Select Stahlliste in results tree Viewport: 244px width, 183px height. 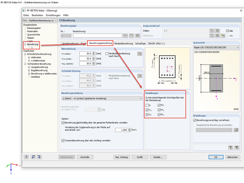tap(36, 77)
